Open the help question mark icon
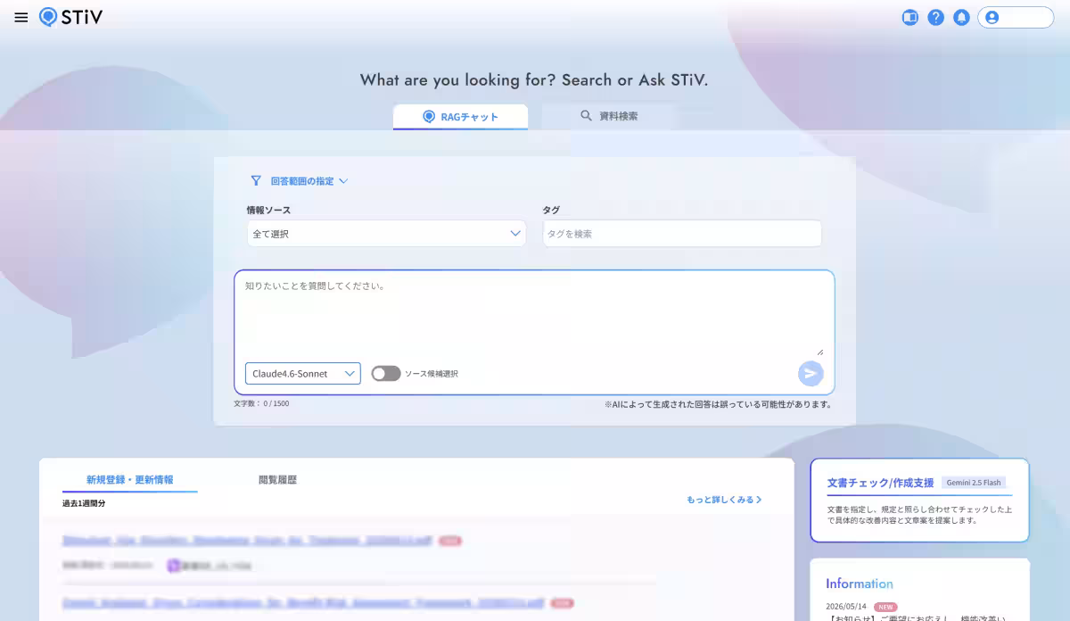Screen dimensions: 1070x621 [935, 17]
